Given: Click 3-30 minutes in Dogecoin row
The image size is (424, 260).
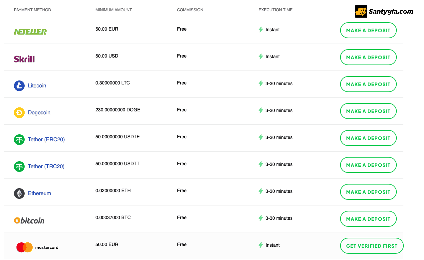Looking at the screenshot, I should (x=279, y=110).
